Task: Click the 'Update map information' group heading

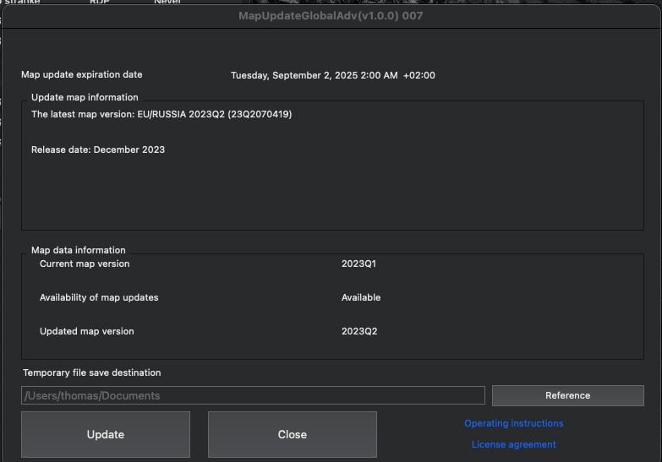Action: point(85,97)
